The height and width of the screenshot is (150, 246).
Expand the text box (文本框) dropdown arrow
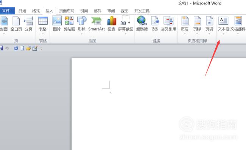223,34
